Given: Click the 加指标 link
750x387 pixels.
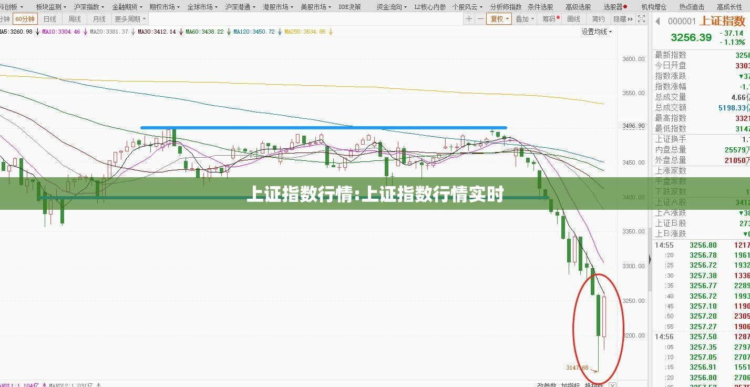Looking at the screenshot, I should click(570, 385).
